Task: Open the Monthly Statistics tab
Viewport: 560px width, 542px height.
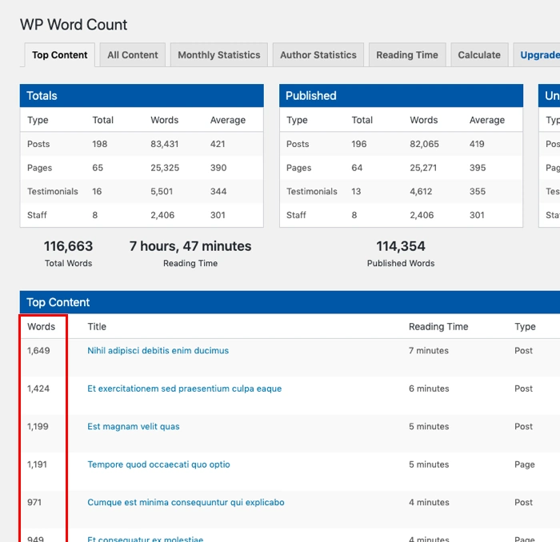Action: click(219, 55)
